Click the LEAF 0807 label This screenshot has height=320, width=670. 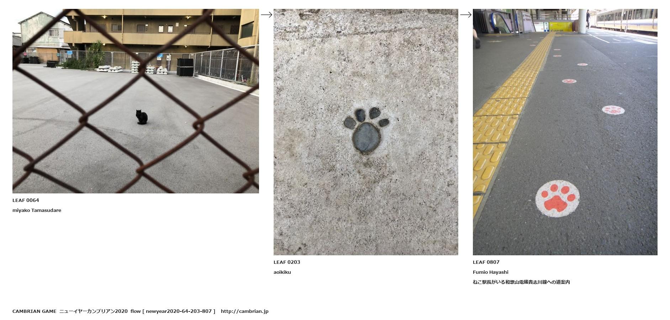click(x=486, y=262)
